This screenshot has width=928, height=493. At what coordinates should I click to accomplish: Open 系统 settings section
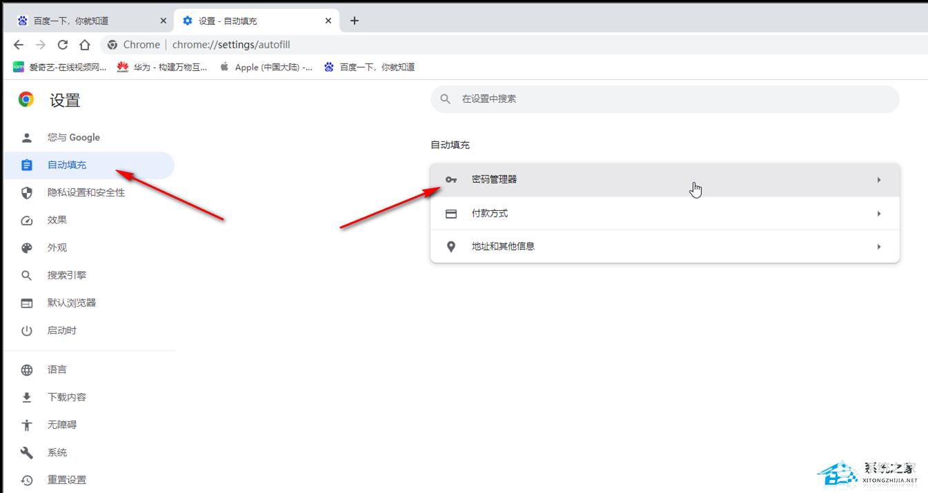pyautogui.click(x=88, y=453)
